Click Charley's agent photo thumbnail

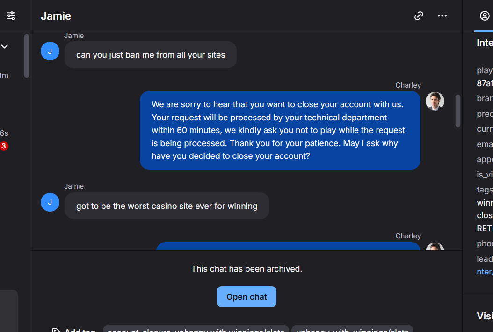[x=435, y=101]
